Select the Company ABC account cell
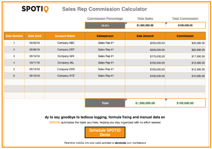This screenshot has width=212, height=149. 65,43
